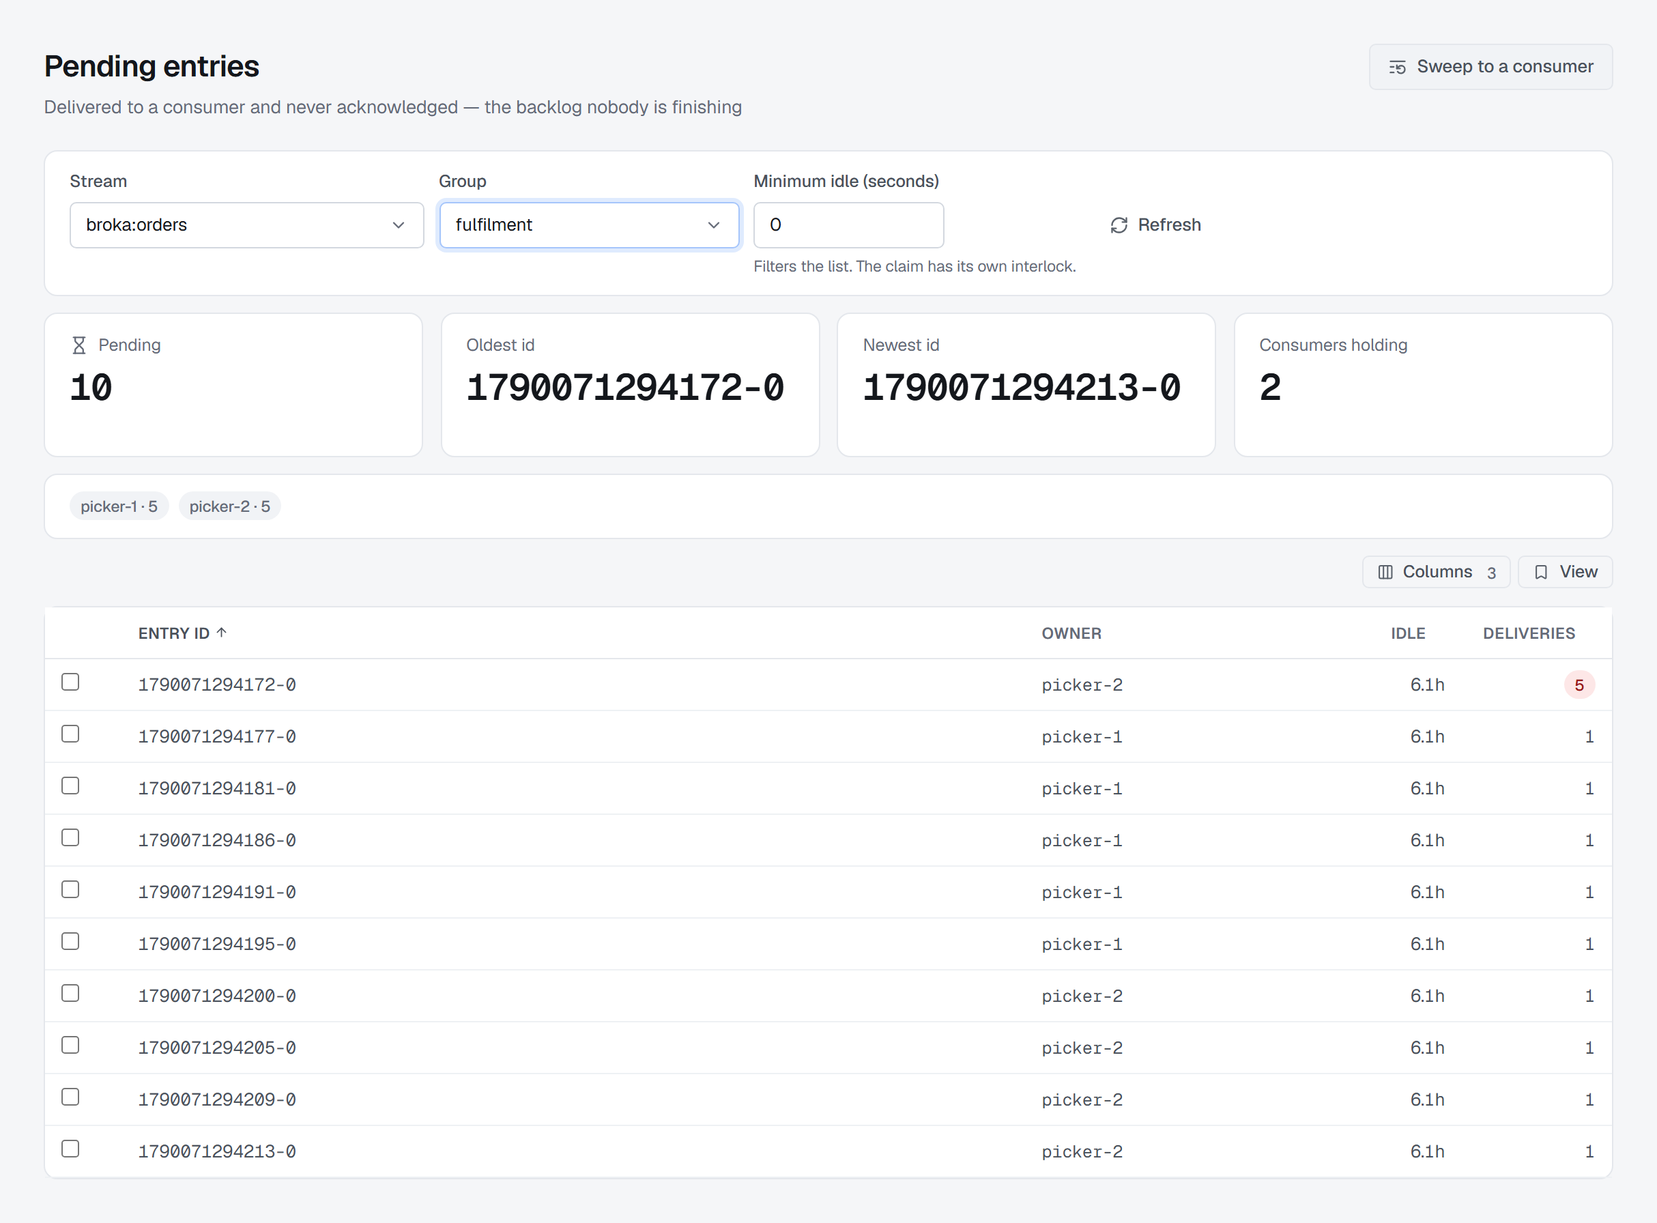Tick checkbox for entry 1790071294195-0

[70, 941]
